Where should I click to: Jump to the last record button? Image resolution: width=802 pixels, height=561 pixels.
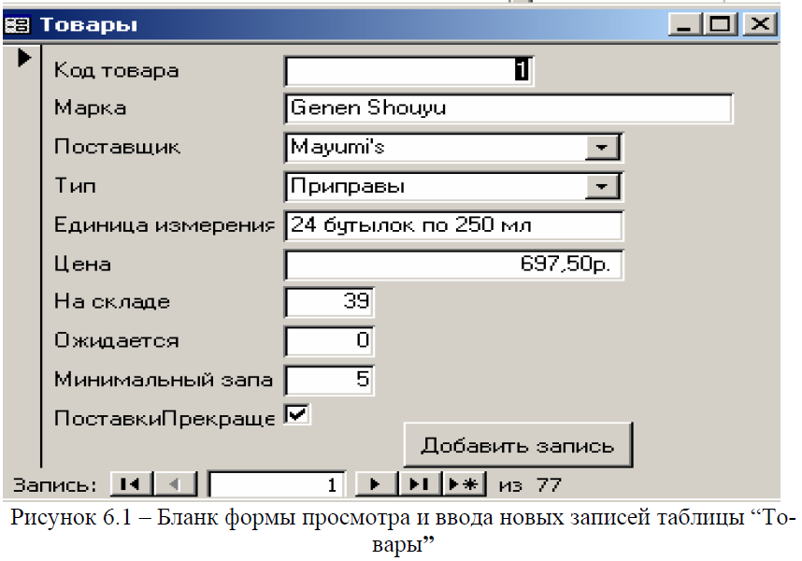(x=420, y=483)
